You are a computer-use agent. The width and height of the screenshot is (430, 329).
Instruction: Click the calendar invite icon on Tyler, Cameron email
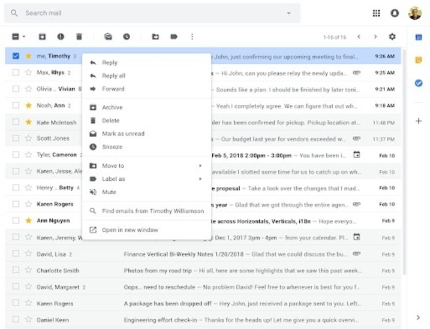(x=356, y=155)
